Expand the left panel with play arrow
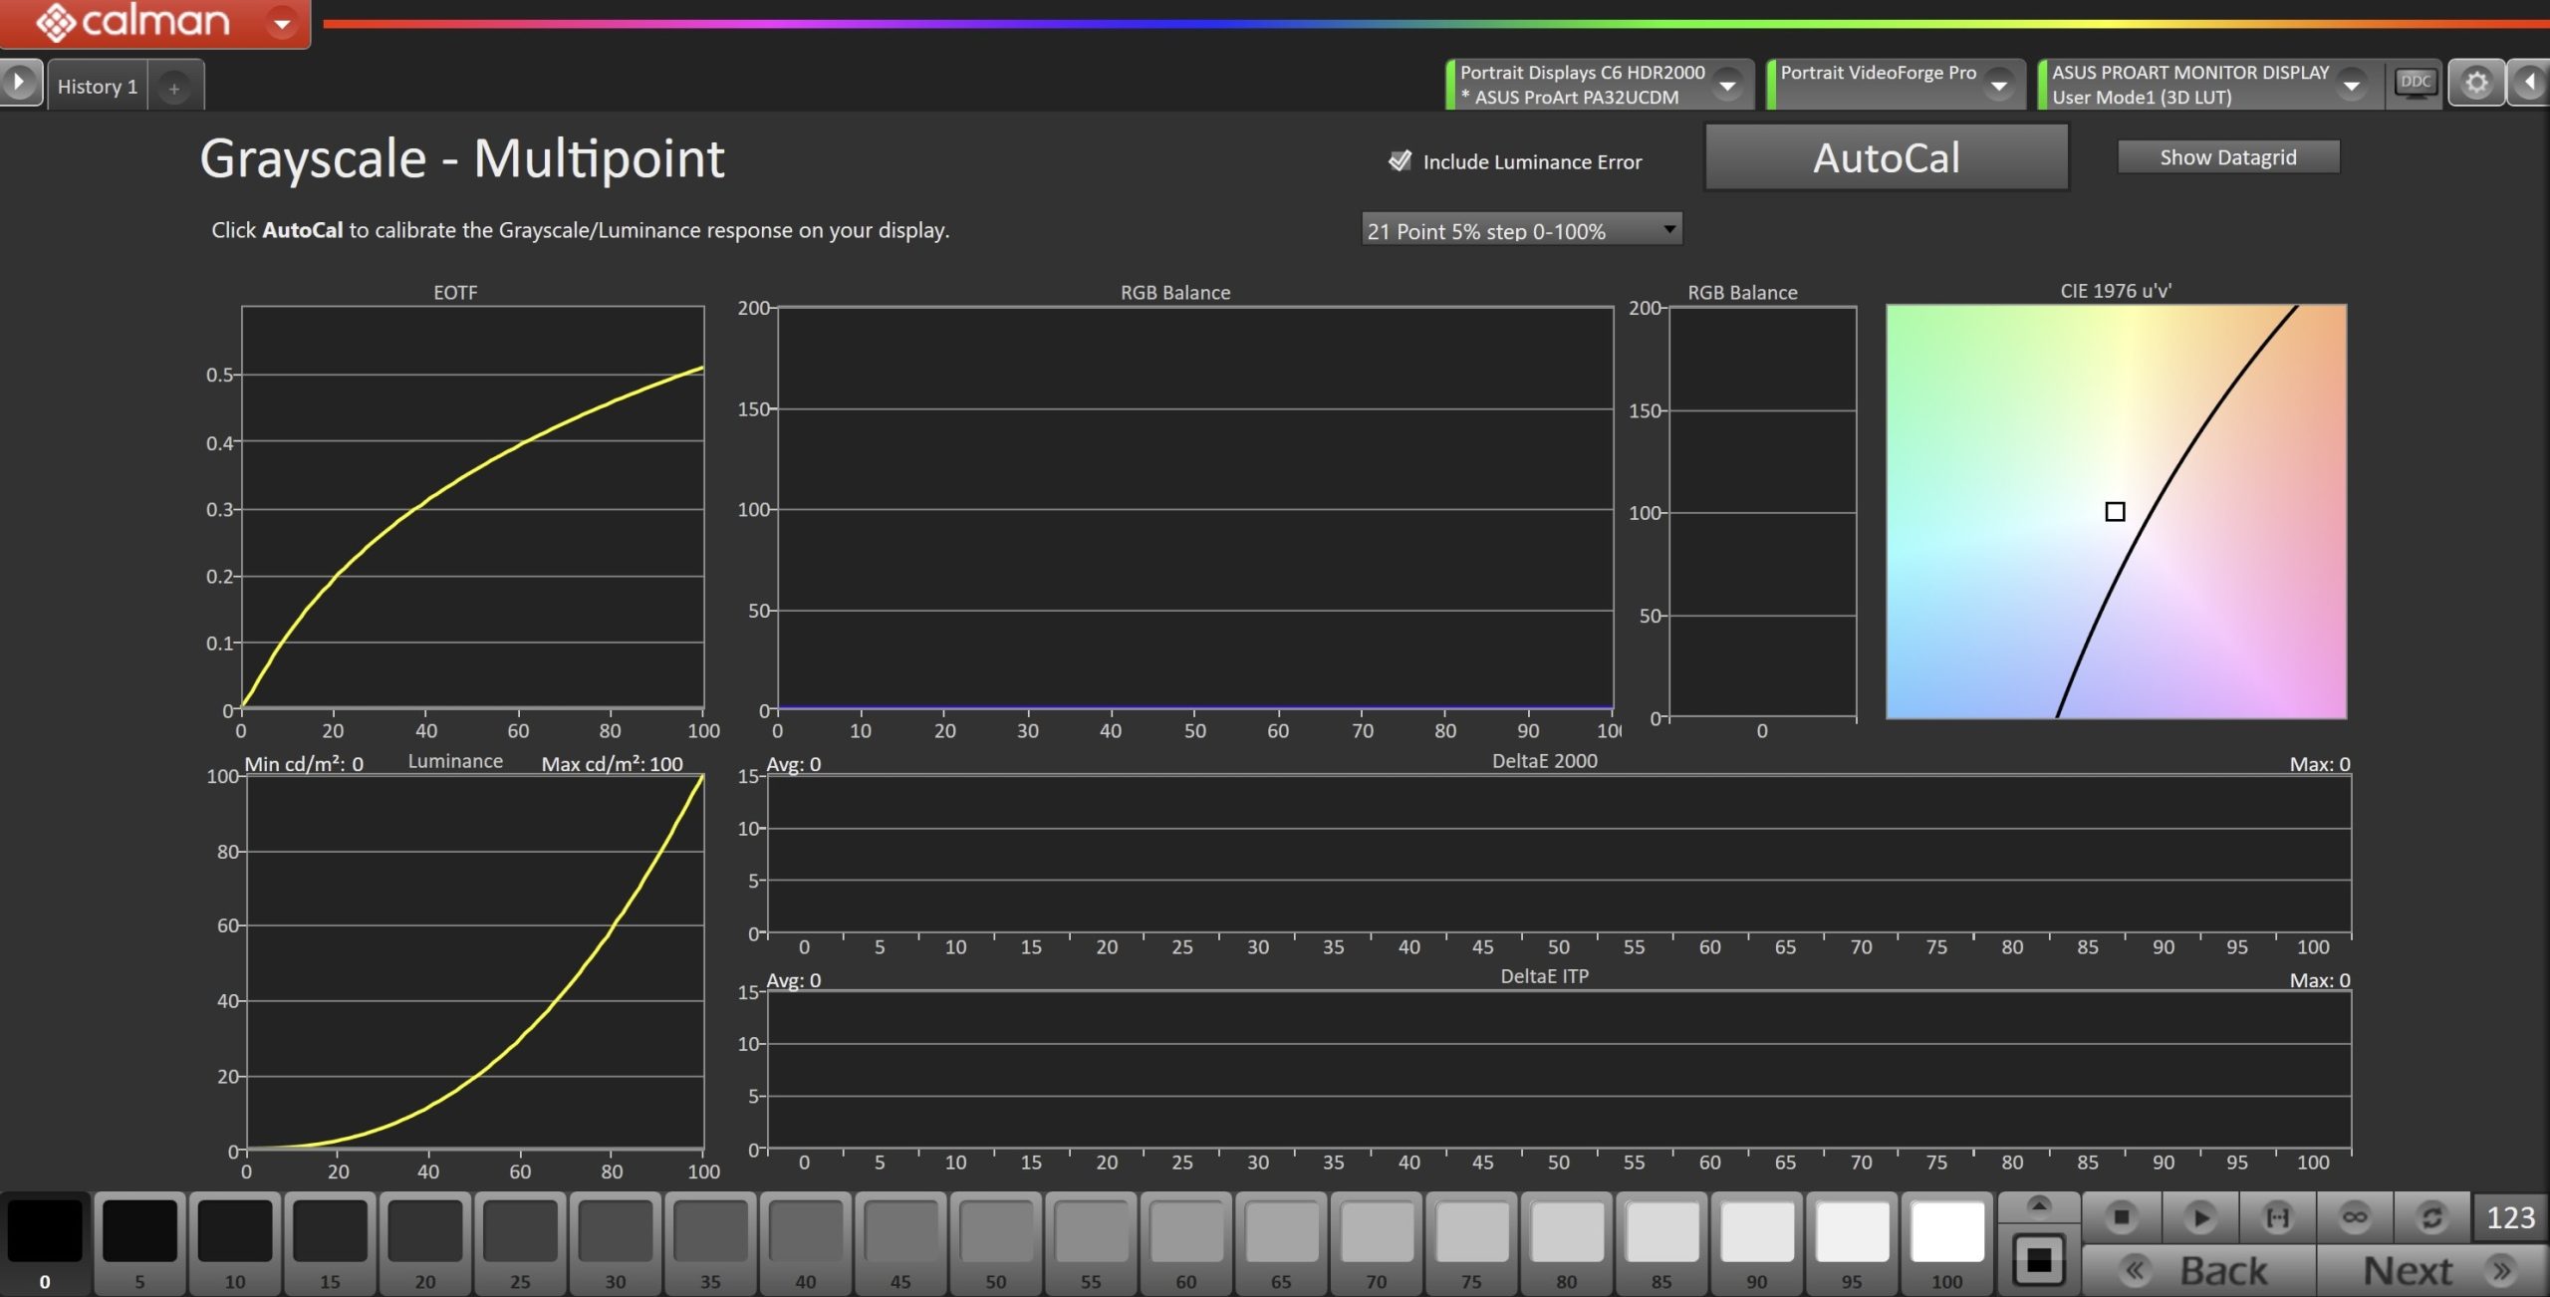Viewport: 2550px width, 1297px height. click(19, 83)
